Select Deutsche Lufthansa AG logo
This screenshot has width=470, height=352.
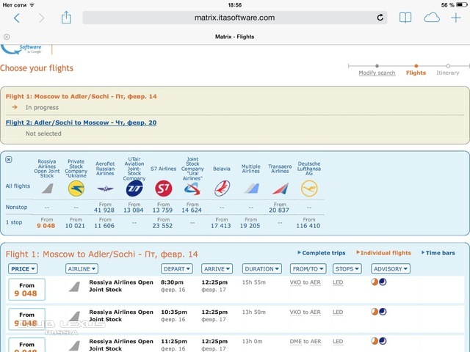pyautogui.click(x=308, y=188)
